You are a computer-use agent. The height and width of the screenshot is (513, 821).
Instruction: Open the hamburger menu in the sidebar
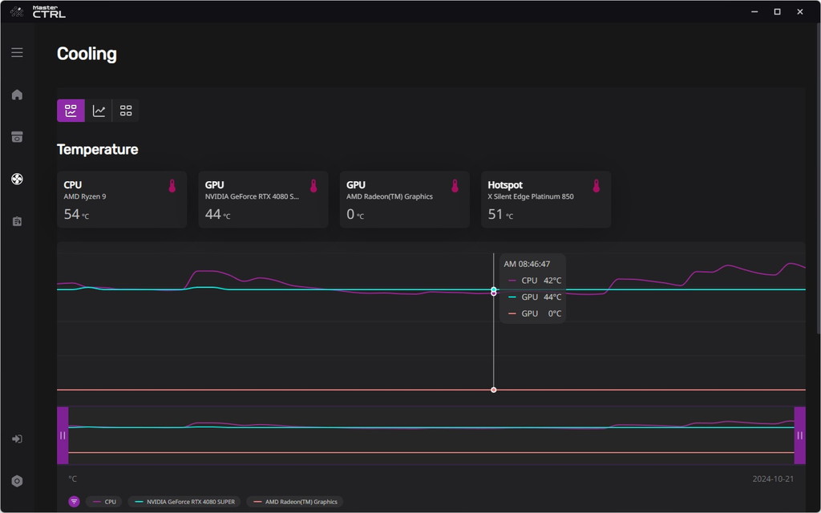(x=17, y=52)
